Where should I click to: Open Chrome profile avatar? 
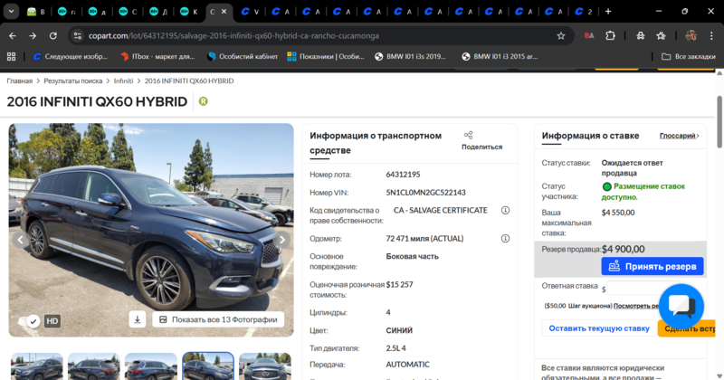click(x=691, y=35)
